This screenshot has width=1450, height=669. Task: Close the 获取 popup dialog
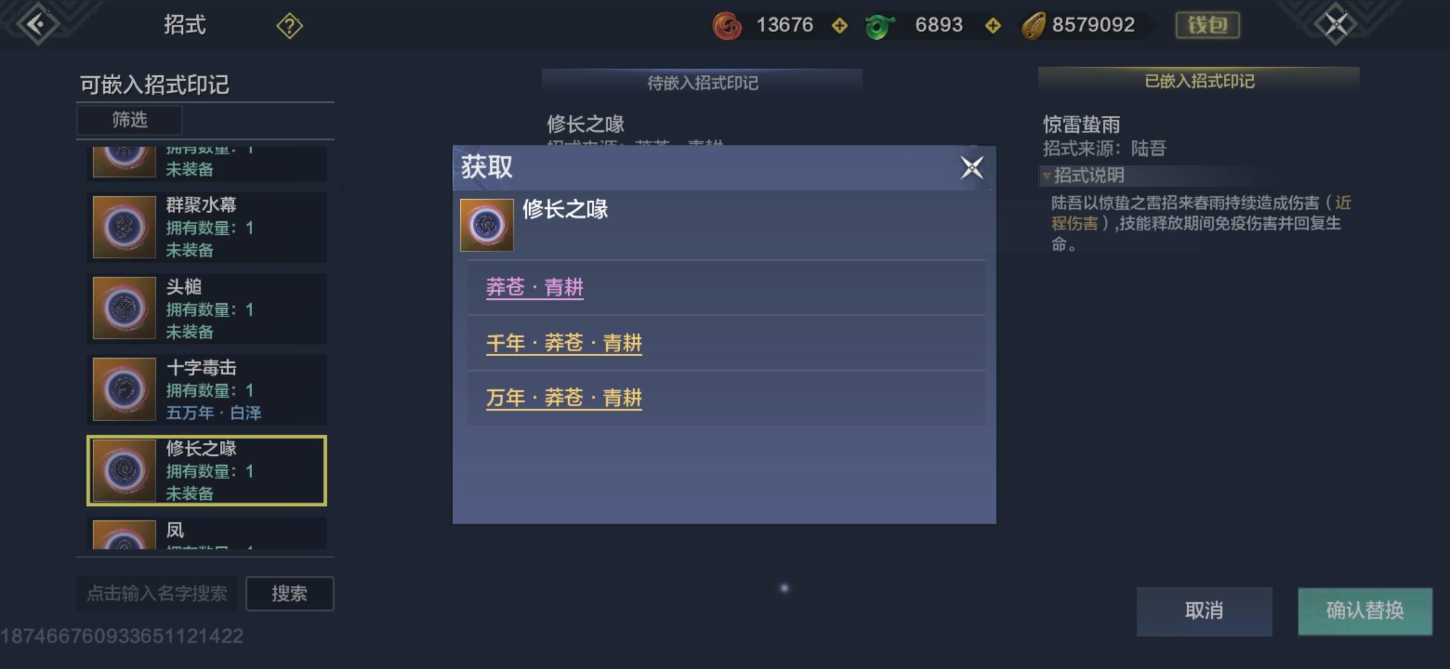(971, 167)
